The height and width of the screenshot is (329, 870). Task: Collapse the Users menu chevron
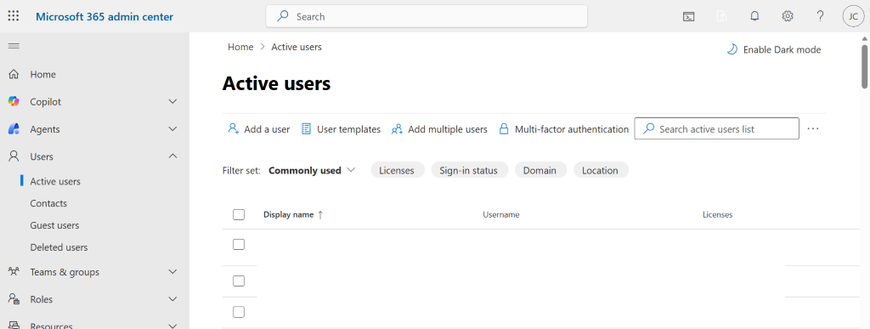[x=173, y=156]
